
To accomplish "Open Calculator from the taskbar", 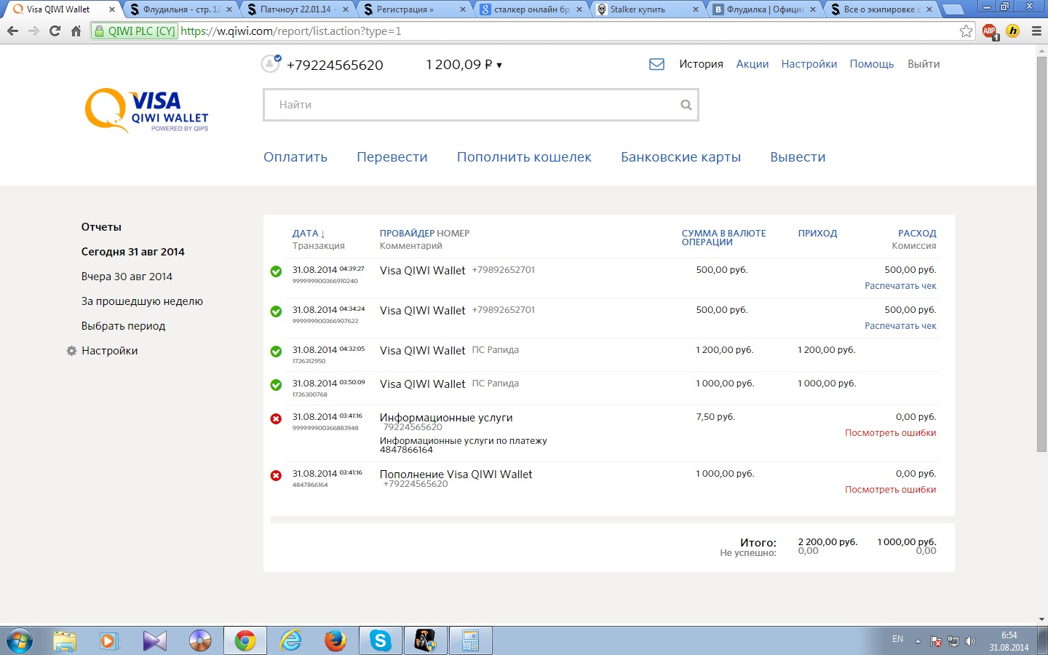I will coord(470,641).
